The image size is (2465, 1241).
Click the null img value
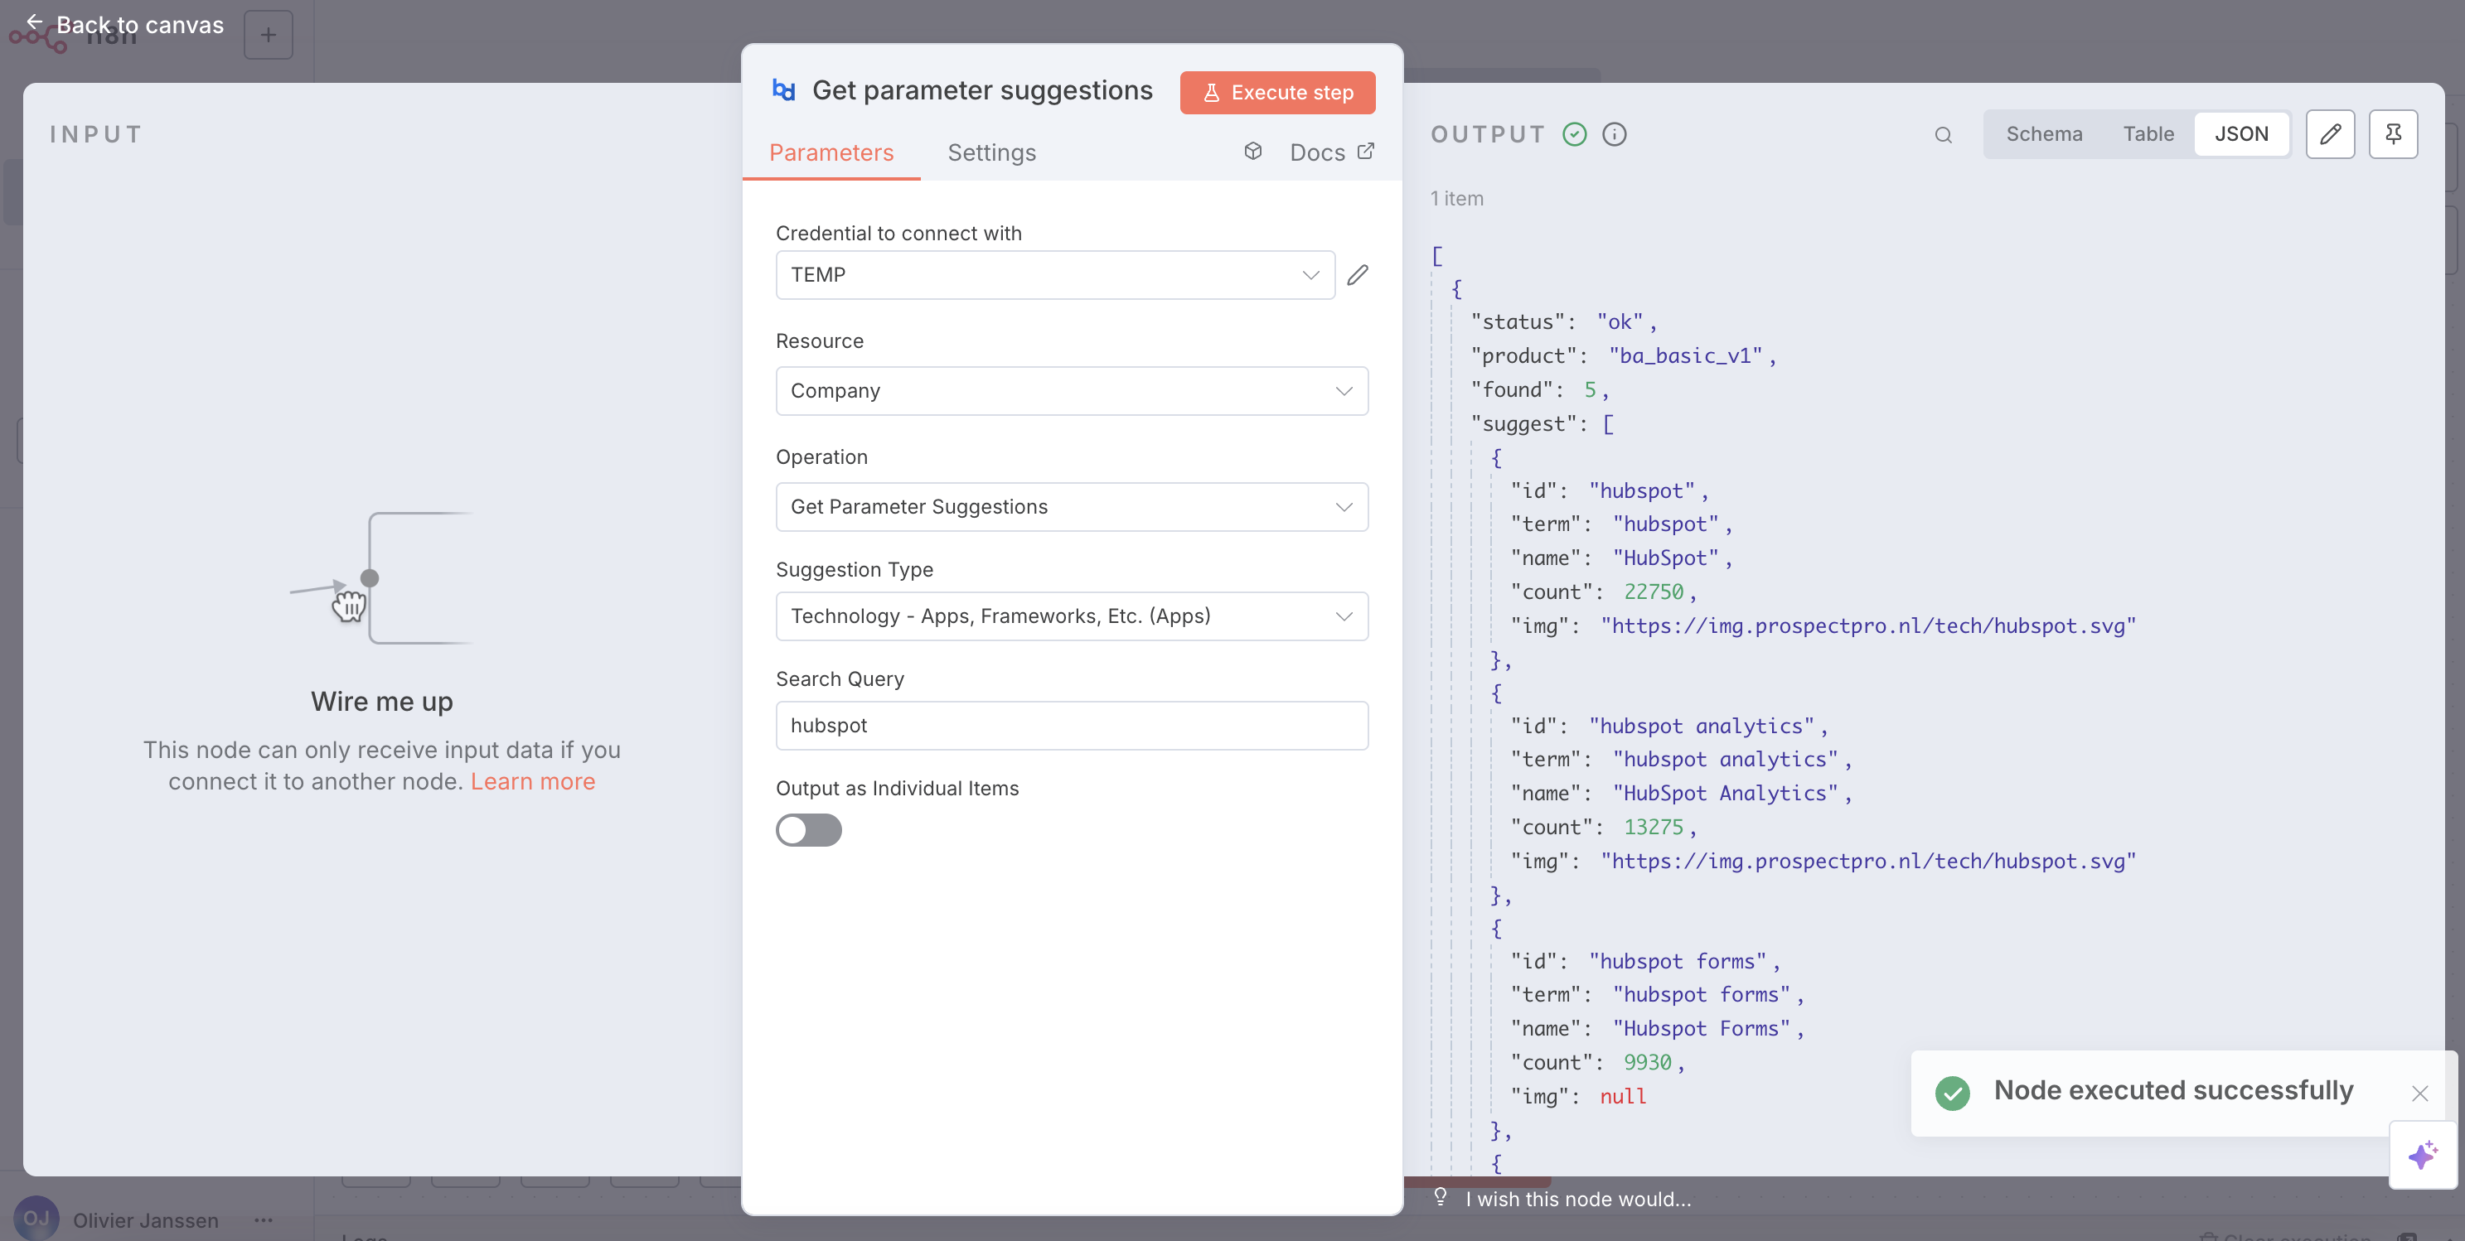[x=1623, y=1097]
